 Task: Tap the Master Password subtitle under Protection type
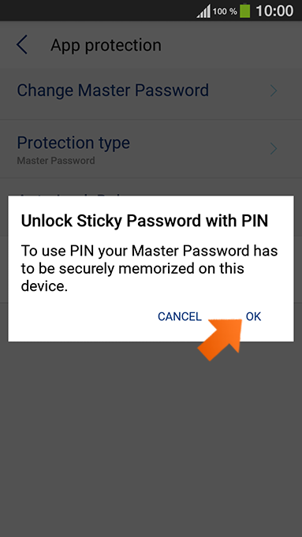point(56,160)
